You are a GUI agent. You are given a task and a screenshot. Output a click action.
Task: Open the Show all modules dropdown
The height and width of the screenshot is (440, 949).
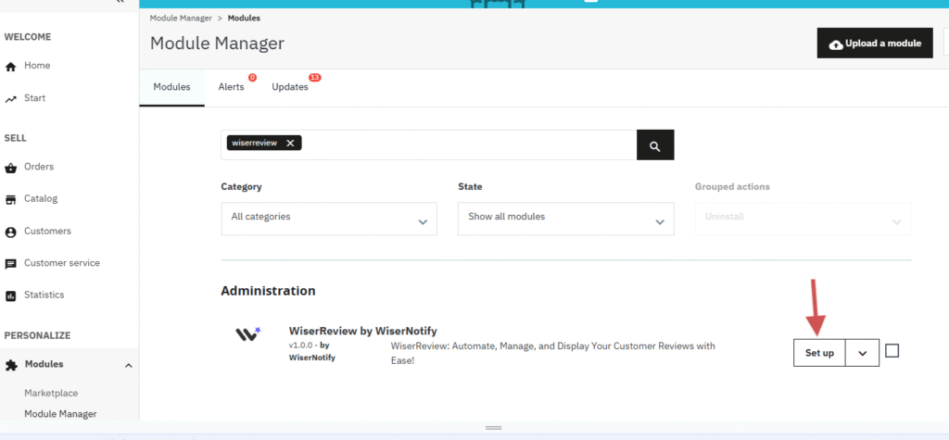tap(566, 220)
